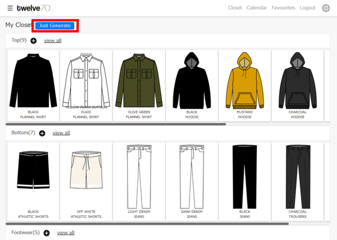Open Calendar in top navigation

tap(256, 8)
